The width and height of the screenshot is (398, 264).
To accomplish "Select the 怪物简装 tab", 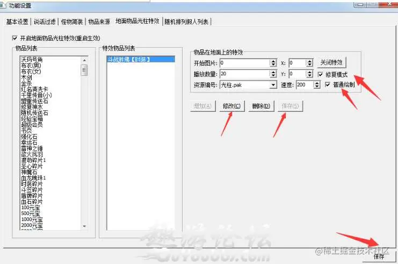I will [x=72, y=22].
